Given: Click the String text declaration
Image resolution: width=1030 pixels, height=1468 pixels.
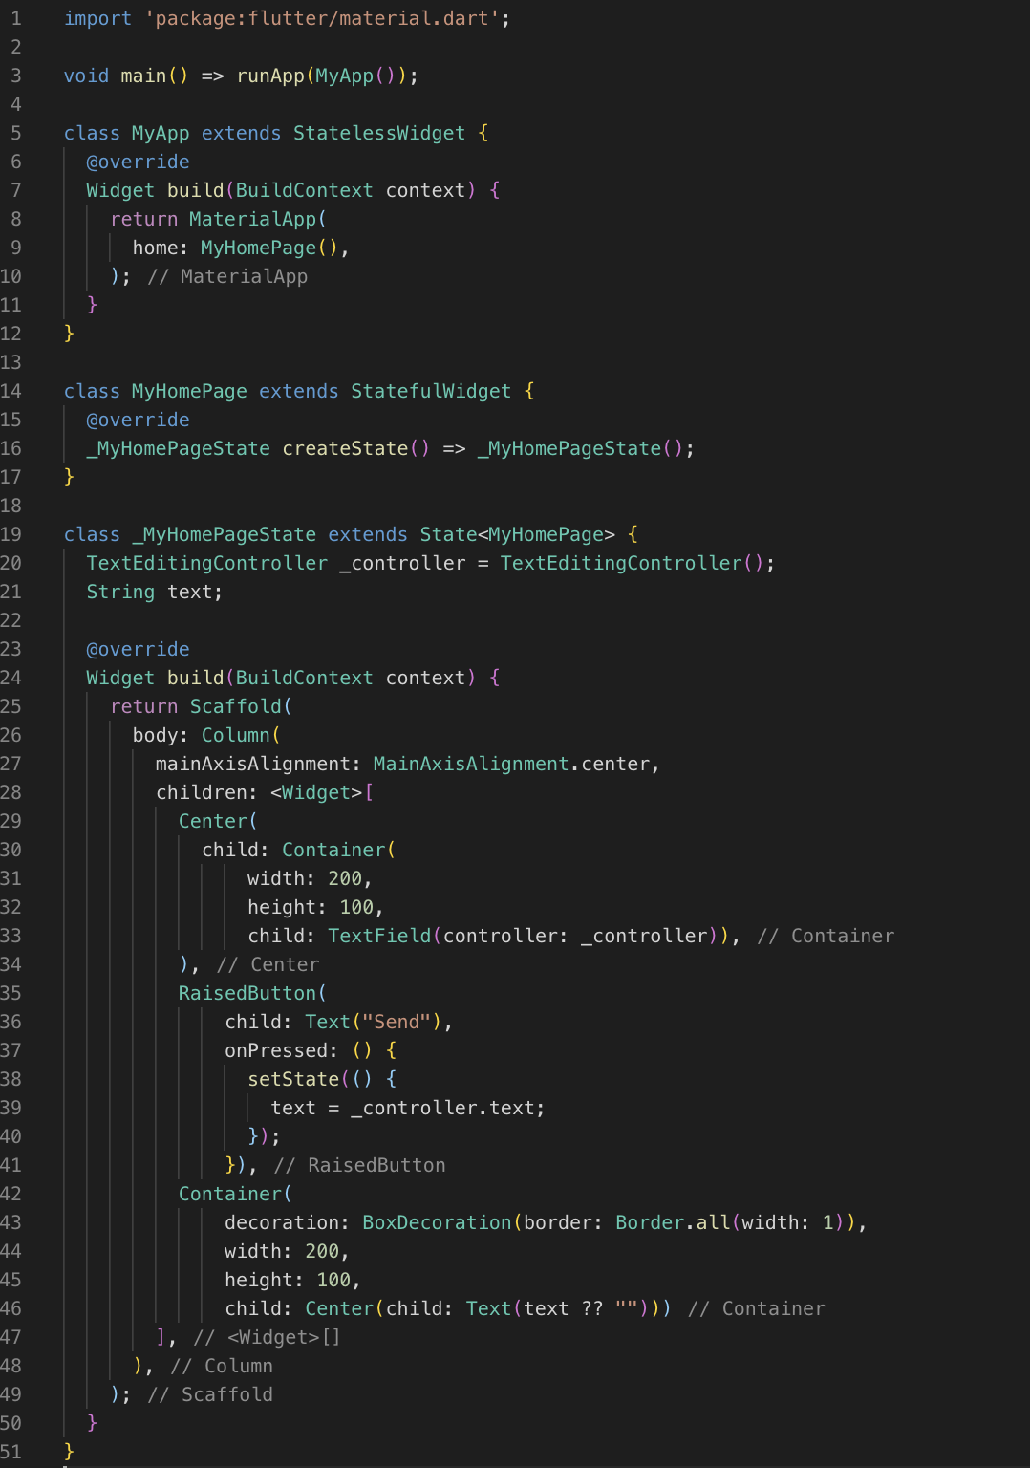Looking at the screenshot, I should pos(153,593).
